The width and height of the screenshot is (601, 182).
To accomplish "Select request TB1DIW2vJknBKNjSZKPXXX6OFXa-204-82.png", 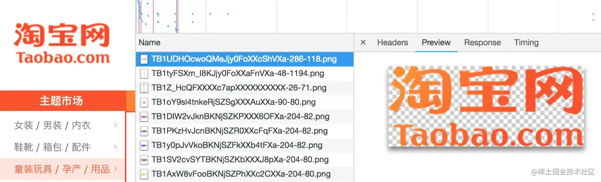I will [244, 117].
